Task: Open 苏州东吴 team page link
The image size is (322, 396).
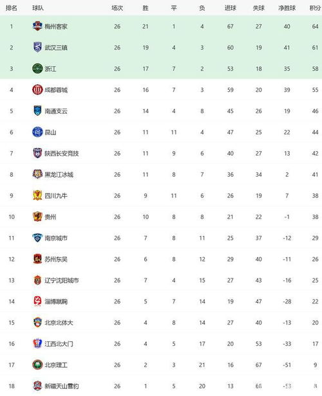Action: tap(56, 259)
